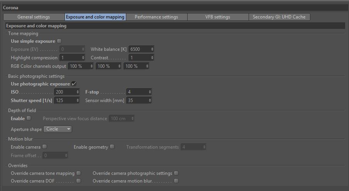Enable depth of field checkbox

tap(29, 119)
